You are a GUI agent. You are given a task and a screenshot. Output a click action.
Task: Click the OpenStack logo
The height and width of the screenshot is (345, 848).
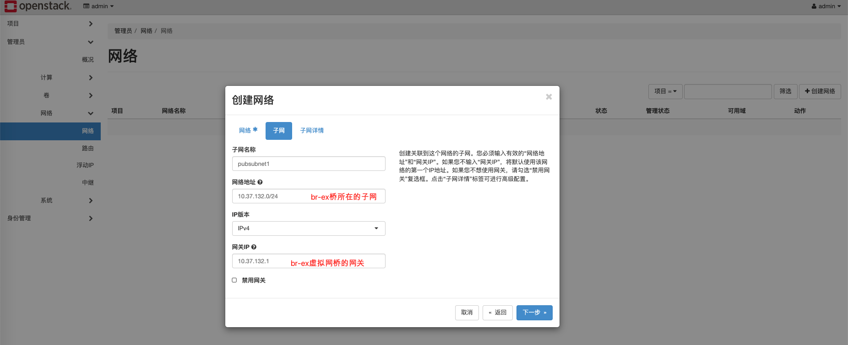[38, 6]
